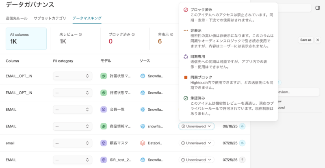
Task: Click the Column header
Action: point(12,61)
